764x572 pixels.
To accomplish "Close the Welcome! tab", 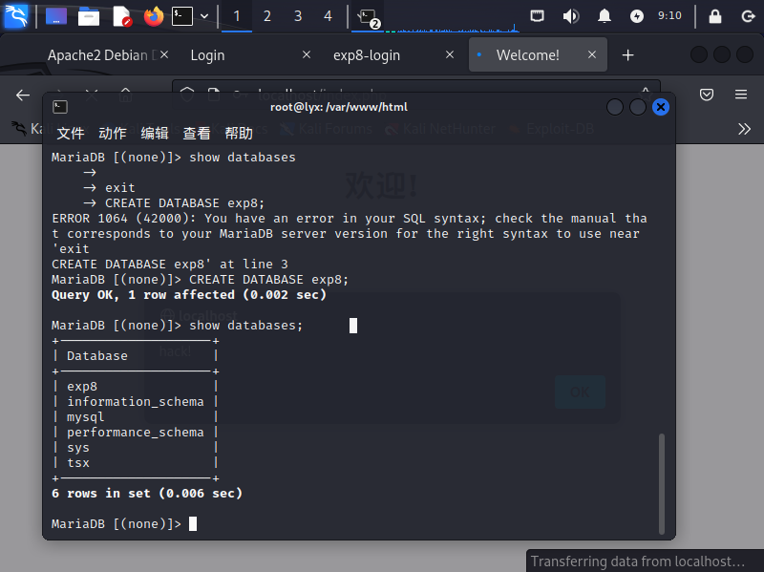I will [592, 54].
